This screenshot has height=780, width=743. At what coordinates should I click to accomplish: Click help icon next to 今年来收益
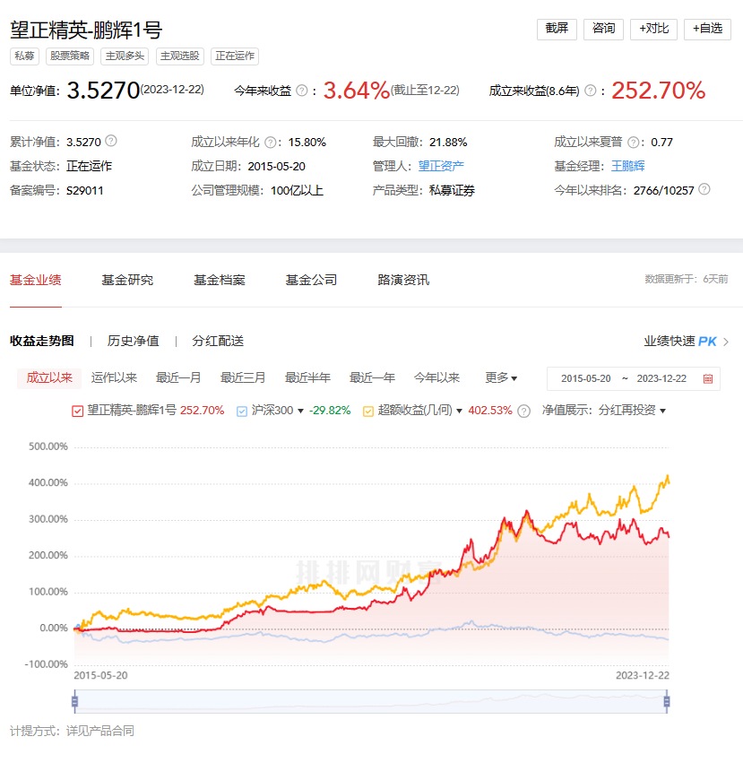(302, 91)
